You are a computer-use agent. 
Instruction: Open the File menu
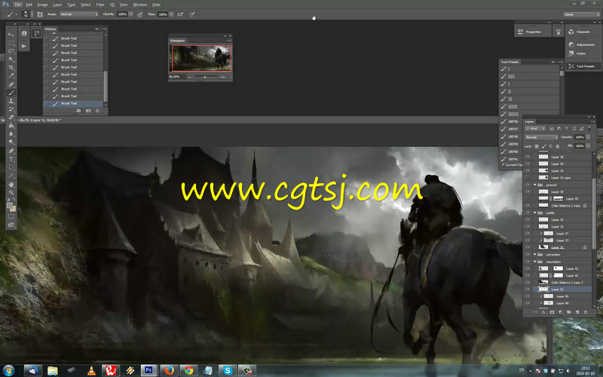pos(17,5)
